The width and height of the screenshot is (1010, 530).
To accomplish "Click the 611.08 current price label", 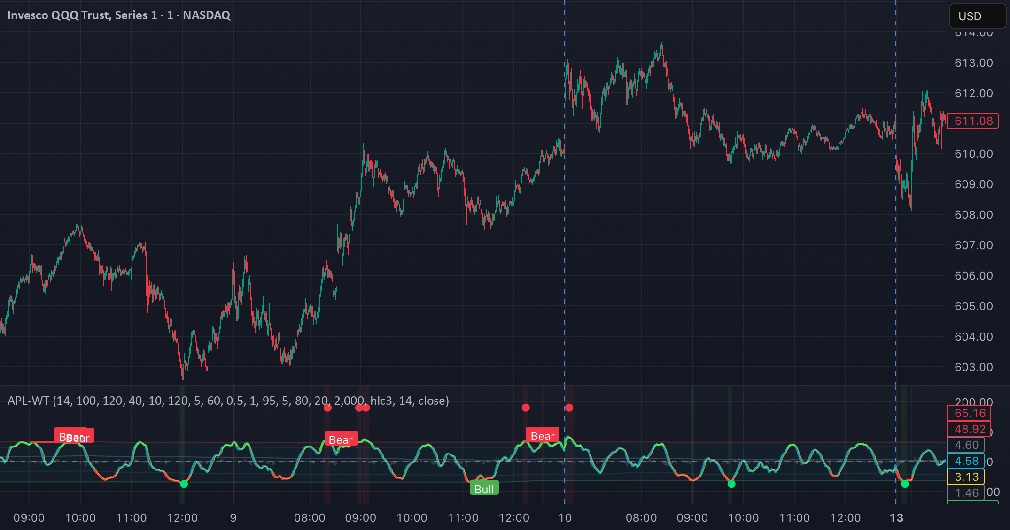I will click(x=973, y=121).
